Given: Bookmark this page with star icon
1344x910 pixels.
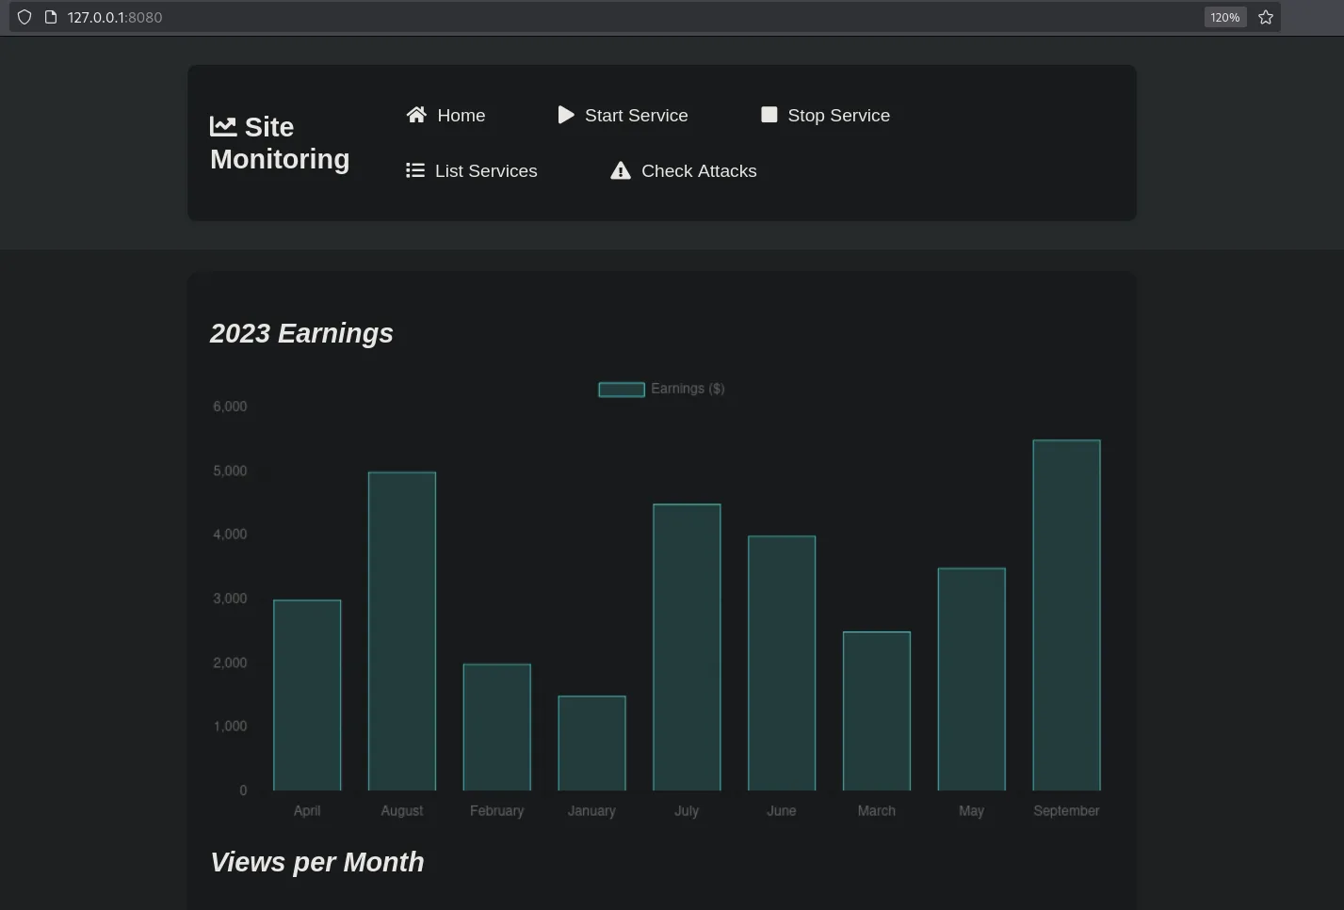Looking at the screenshot, I should 1266,17.
